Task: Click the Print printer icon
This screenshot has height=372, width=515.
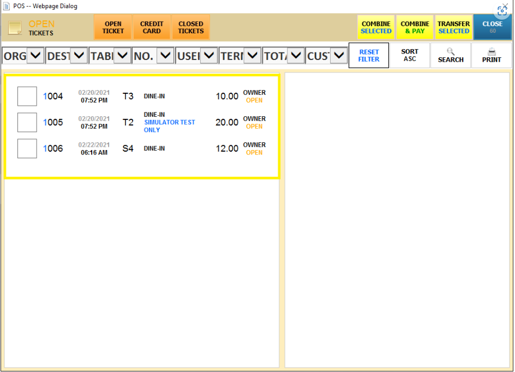Action: pyautogui.click(x=492, y=51)
